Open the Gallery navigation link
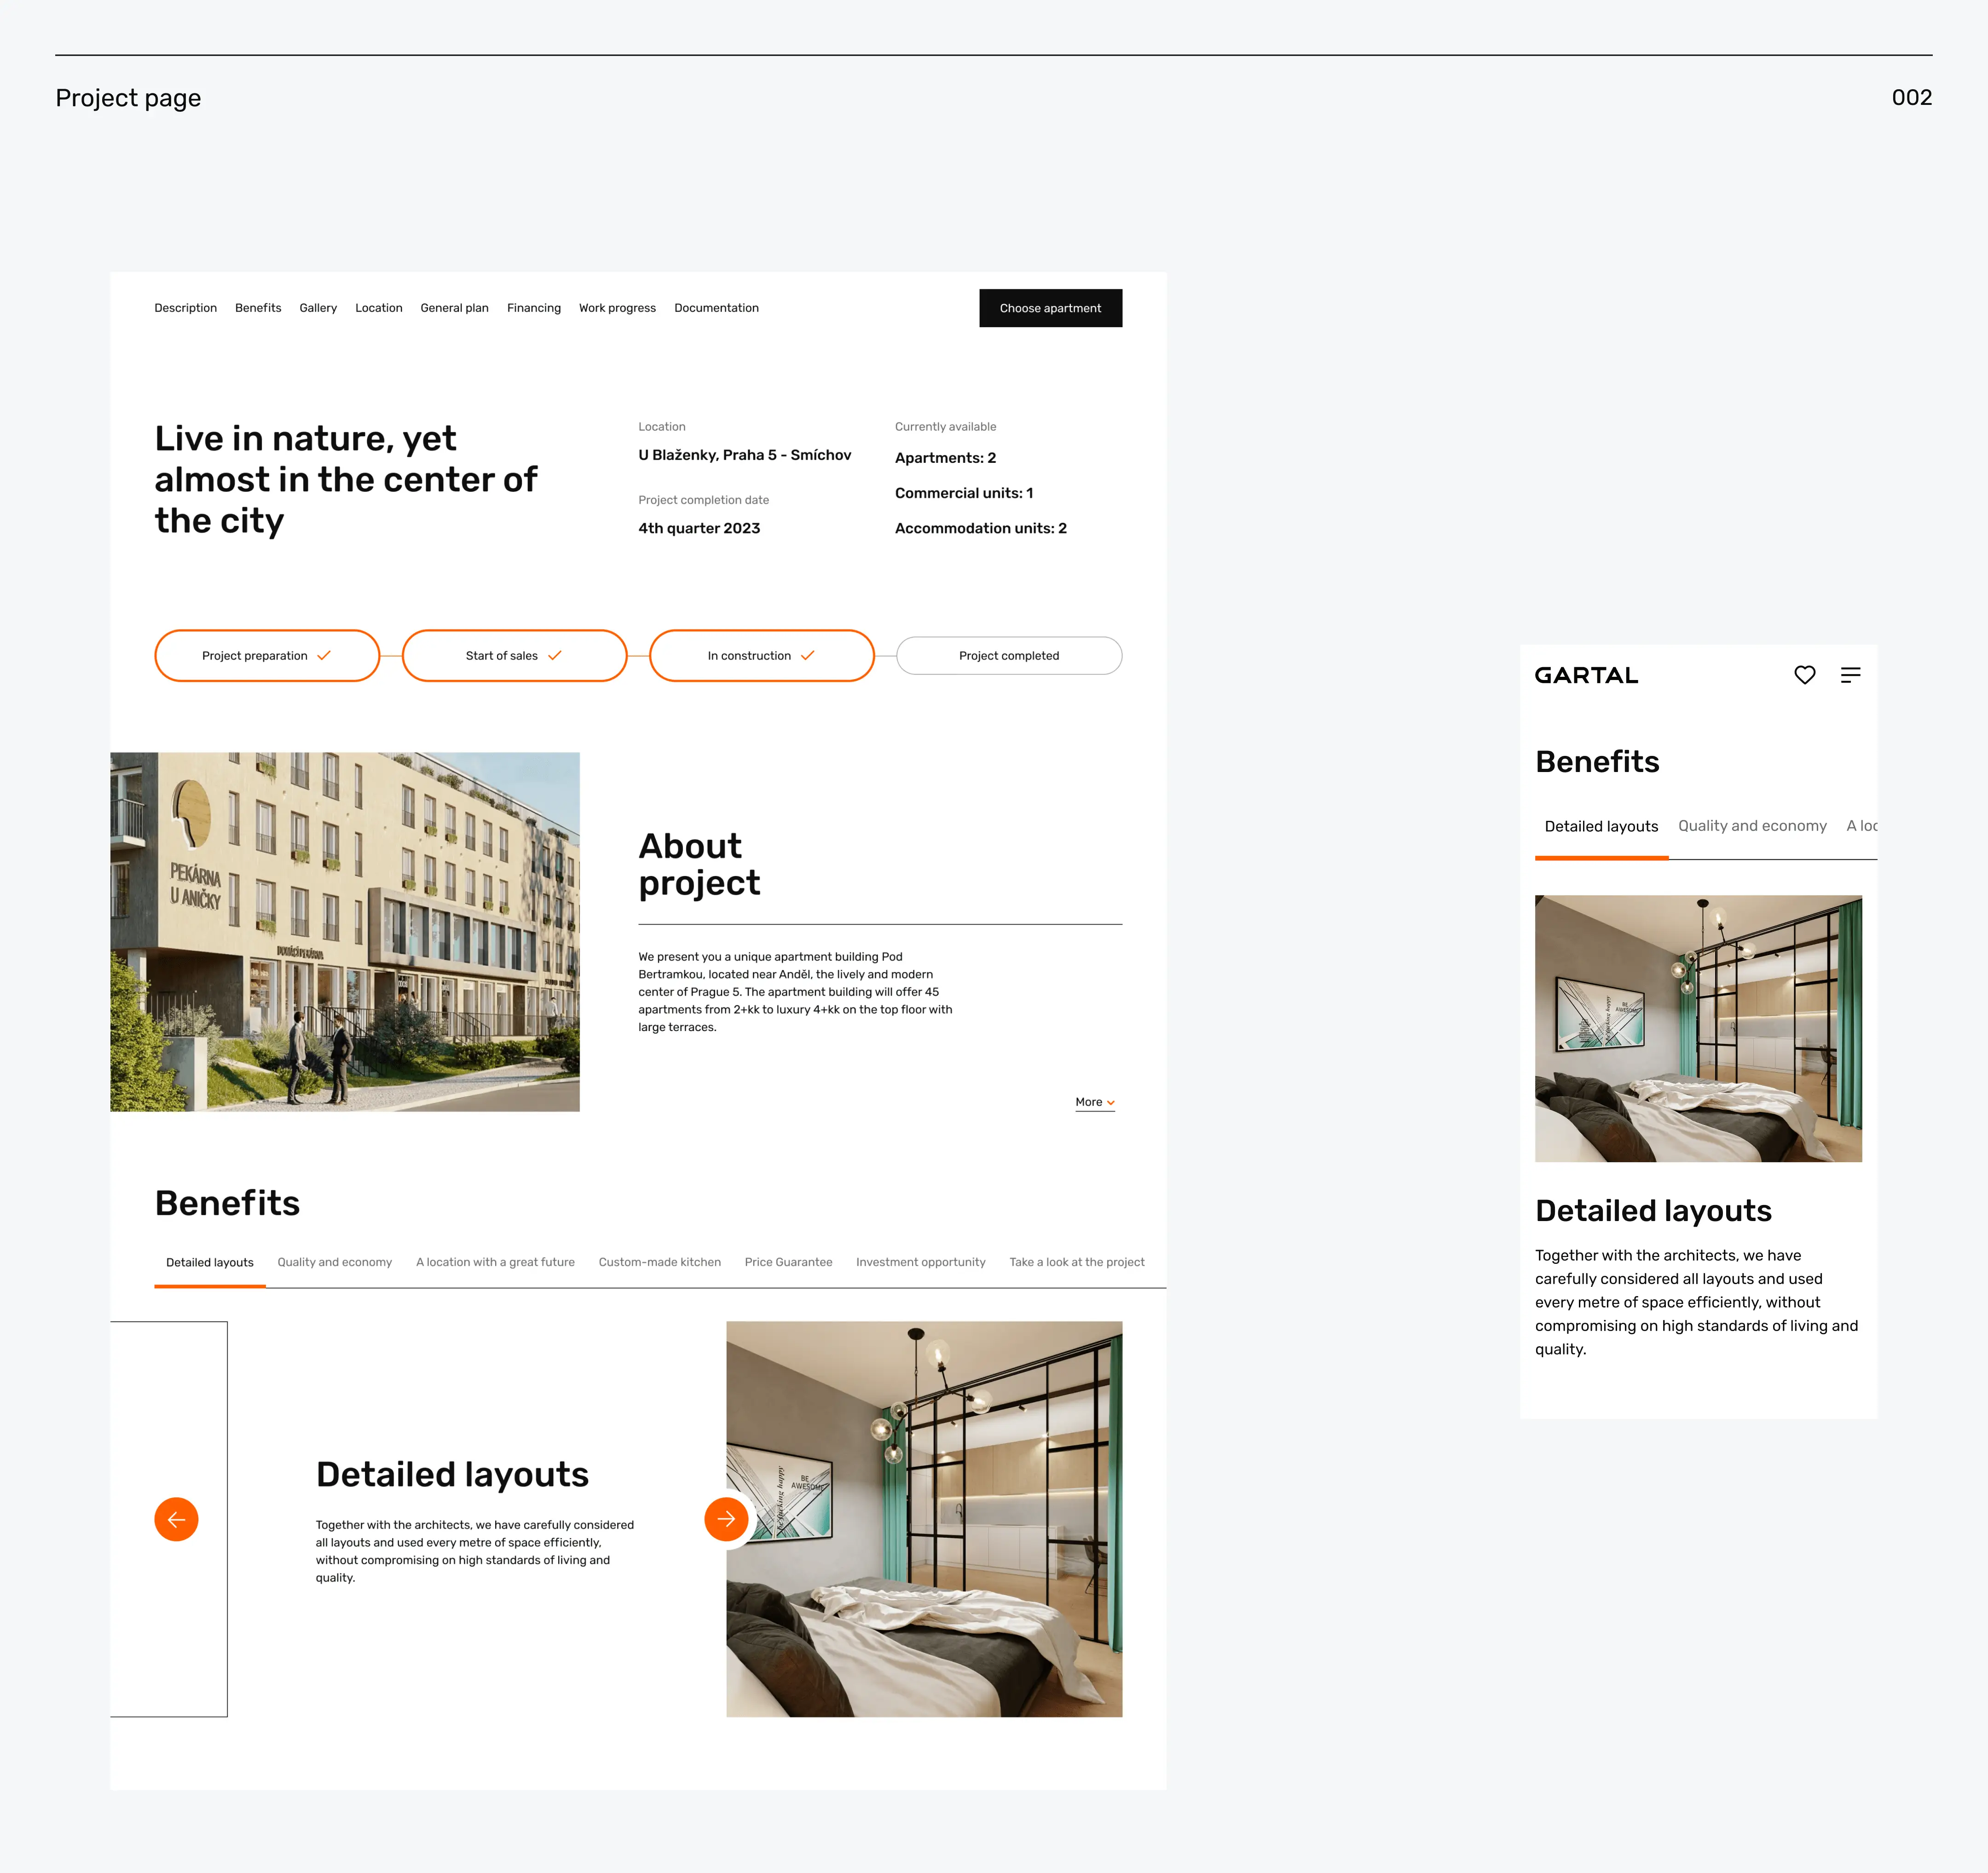Viewport: 1988px width, 1873px height. pyautogui.click(x=317, y=308)
